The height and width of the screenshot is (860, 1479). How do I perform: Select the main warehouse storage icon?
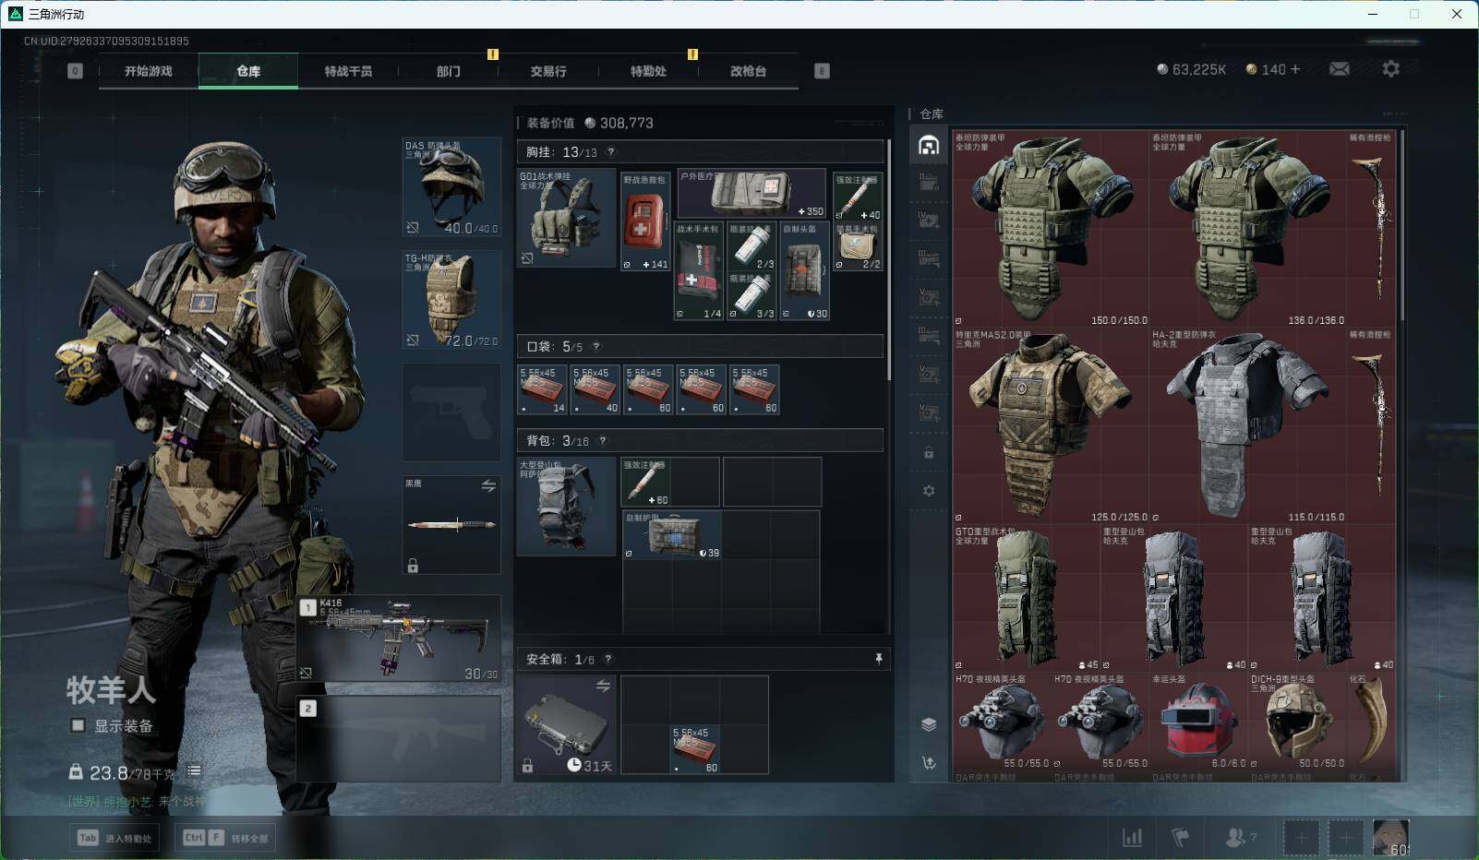point(929,145)
